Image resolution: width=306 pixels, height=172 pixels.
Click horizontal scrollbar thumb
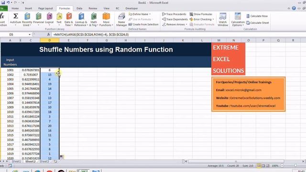pos(236,161)
